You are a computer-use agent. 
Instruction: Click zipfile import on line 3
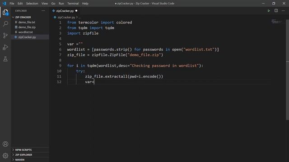(90, 33)
